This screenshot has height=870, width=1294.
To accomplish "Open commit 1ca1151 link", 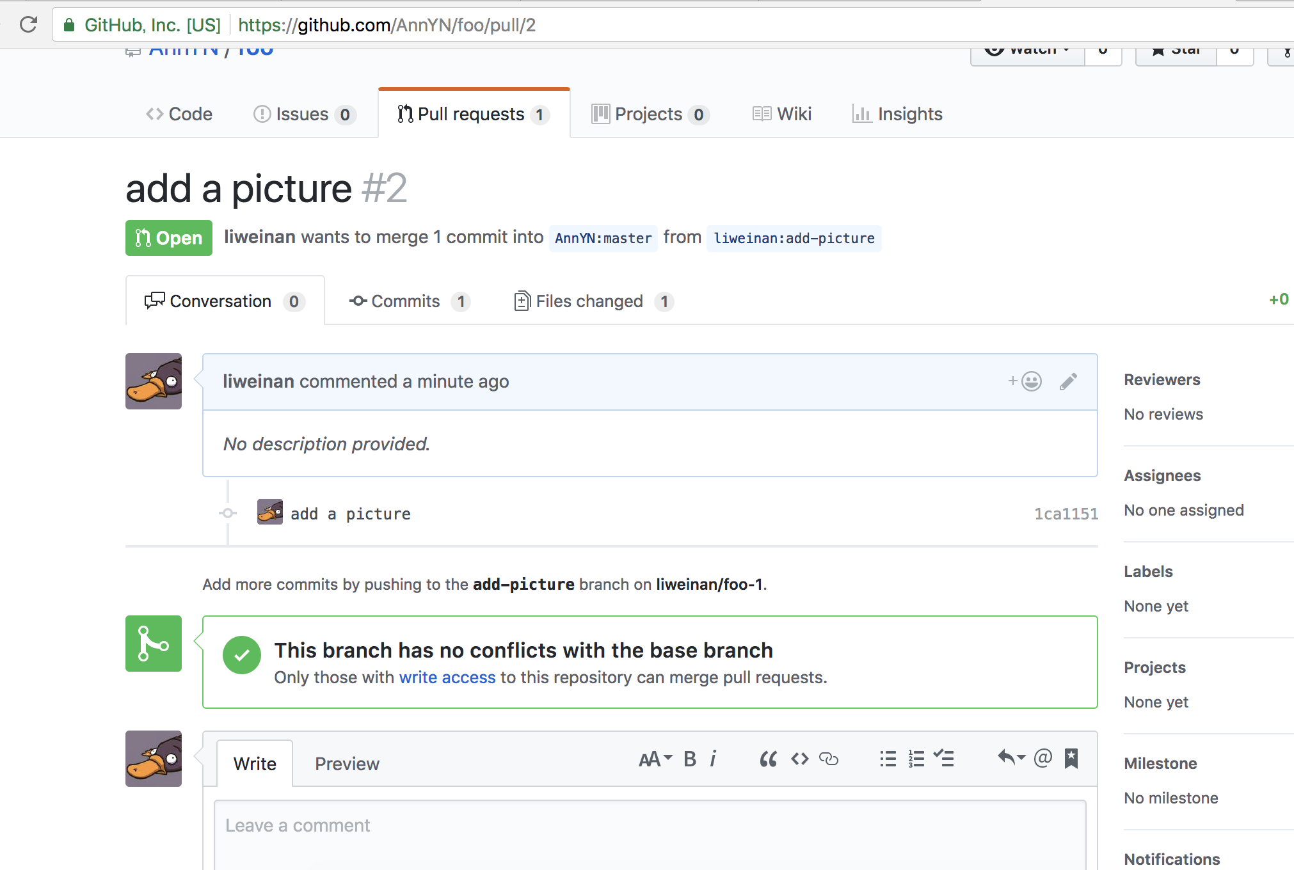I will tap(1066, 514).
